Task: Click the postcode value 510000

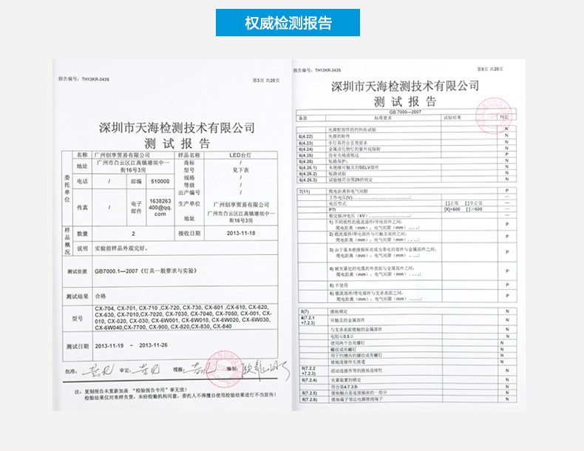Action: tap(160, 181)
